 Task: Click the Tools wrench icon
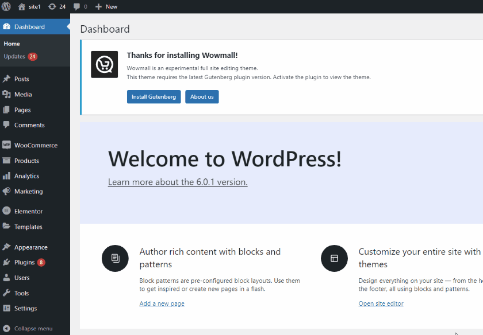coord(6,293)
